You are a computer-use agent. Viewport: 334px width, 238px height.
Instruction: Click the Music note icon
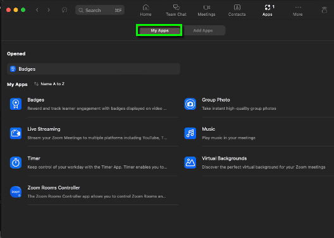pyautogui.click(x=190, y=133)
